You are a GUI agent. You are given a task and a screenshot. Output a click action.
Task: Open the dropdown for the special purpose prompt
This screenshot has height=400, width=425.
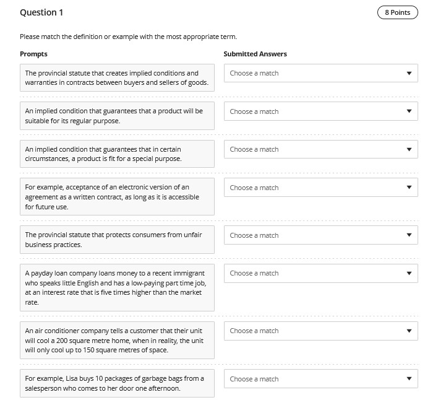[x=320, y=149]
